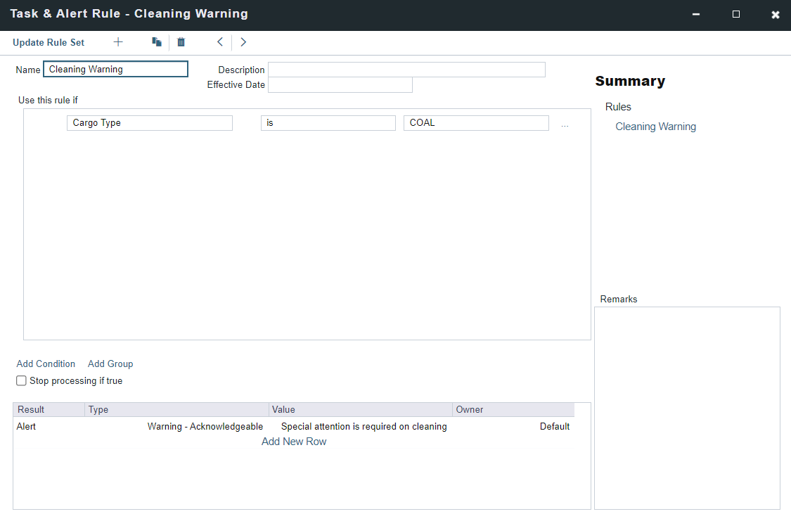Viewport: 791px width, 514px height.
Task: Click into the Effective Date field
Action: (x=340, y=85)
